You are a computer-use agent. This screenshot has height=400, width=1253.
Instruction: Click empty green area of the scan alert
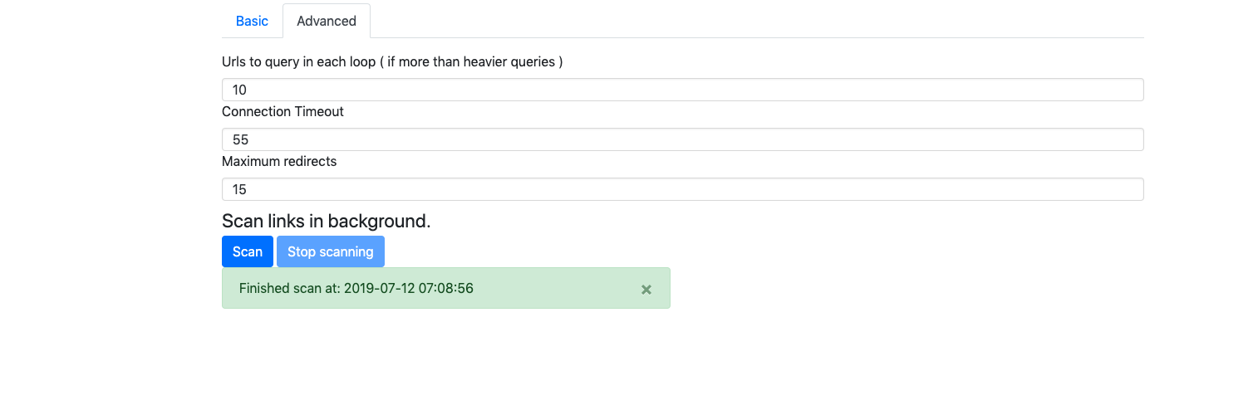[x=557, y=288]
